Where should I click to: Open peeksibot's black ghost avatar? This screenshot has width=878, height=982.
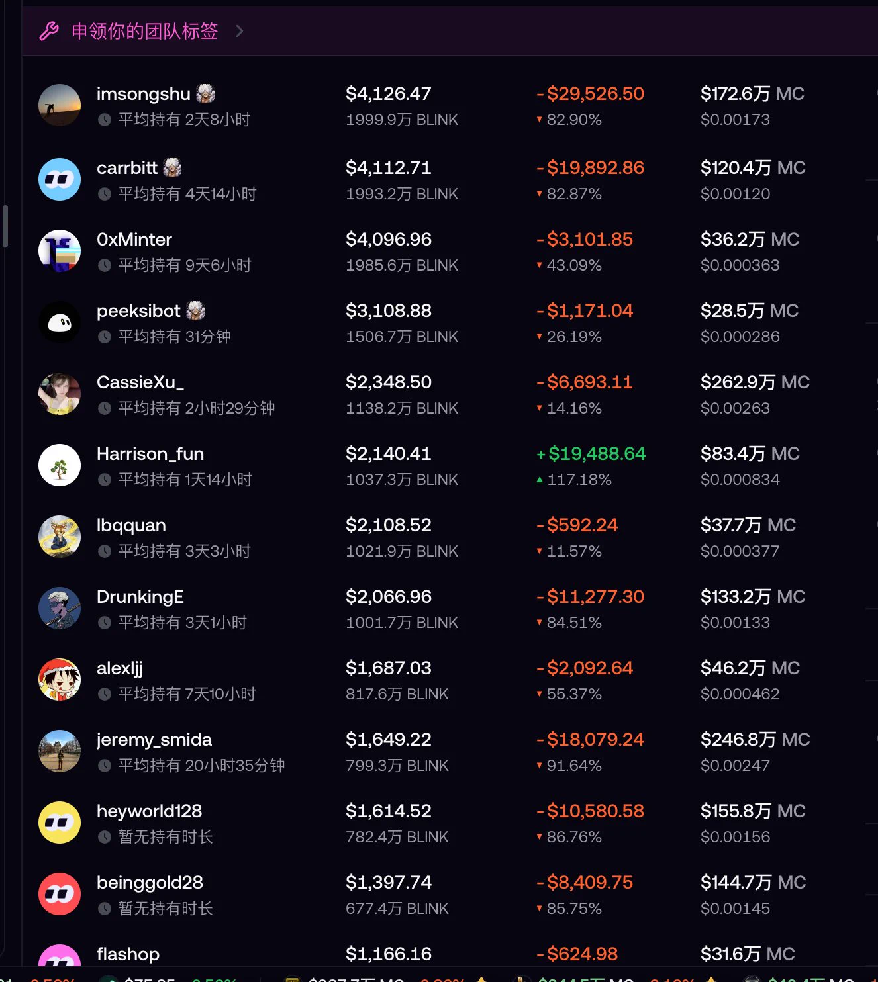pos(60,322)
